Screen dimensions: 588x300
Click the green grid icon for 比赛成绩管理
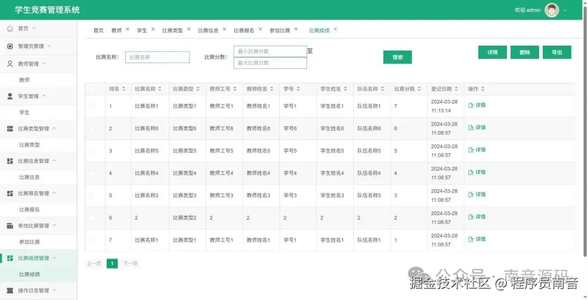click(10, 258)
